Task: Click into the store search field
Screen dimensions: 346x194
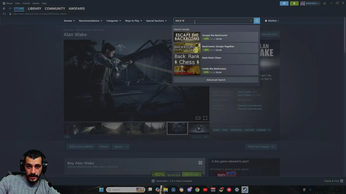Action: click(x=213, y=21)
